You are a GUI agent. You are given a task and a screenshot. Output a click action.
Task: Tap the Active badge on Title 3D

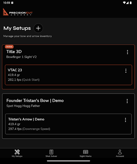9,47
